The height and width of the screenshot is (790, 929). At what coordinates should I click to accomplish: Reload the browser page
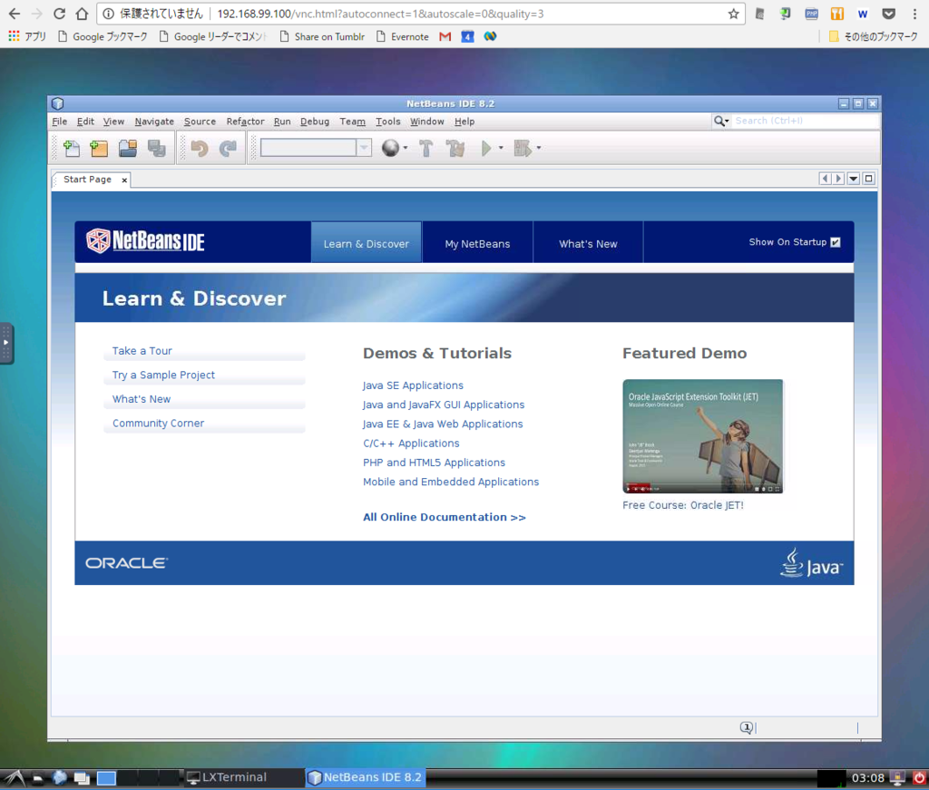[59, 14]
